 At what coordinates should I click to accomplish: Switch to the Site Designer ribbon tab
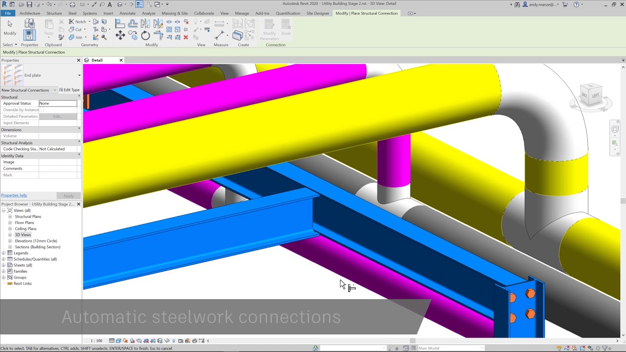pyautogui.click(x=318, y=13)
